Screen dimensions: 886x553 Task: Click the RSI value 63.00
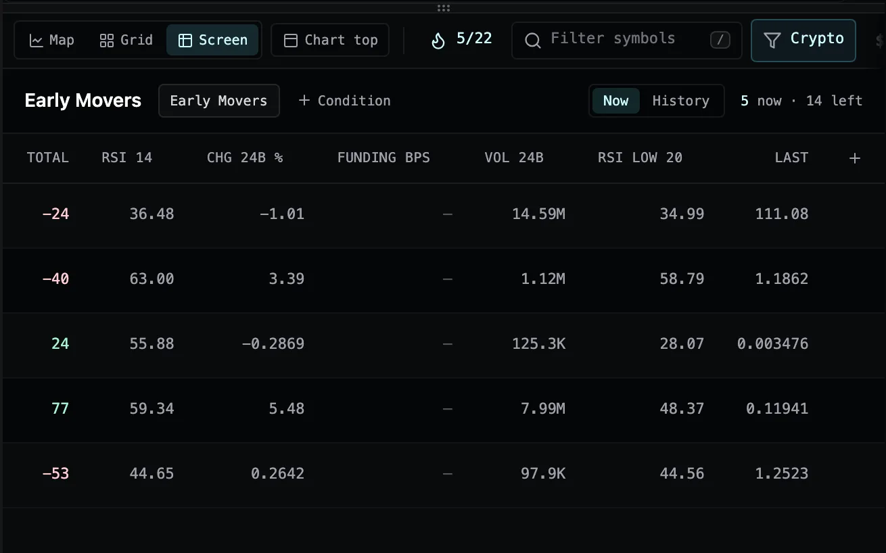click(x=151, y=279)
